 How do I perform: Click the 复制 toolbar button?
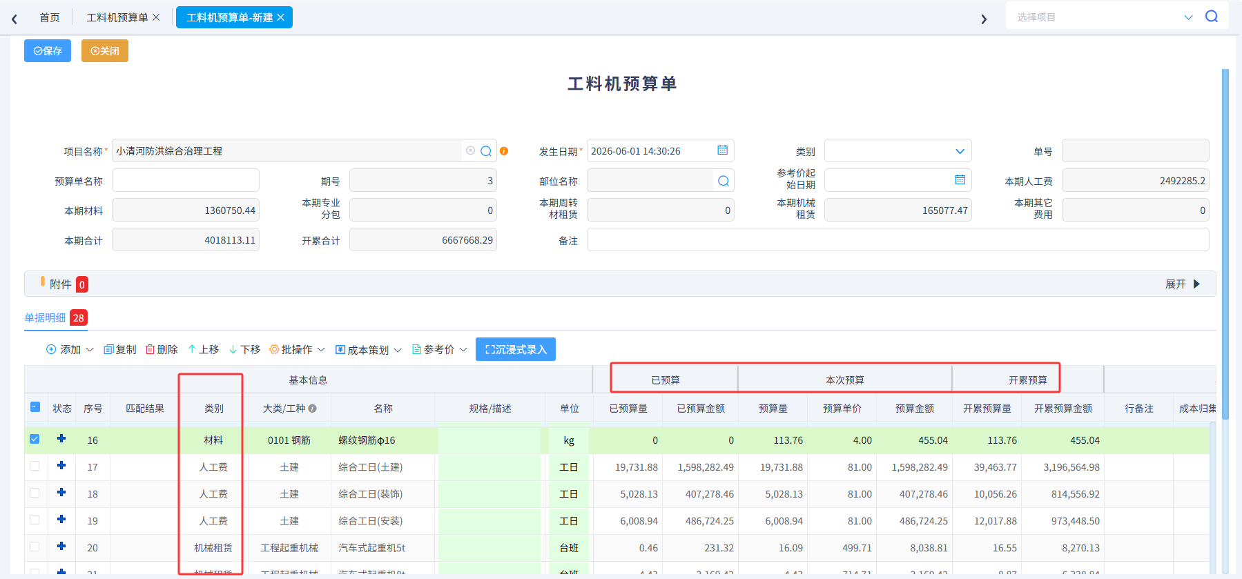pyautogui.click(x=120, y=350)
